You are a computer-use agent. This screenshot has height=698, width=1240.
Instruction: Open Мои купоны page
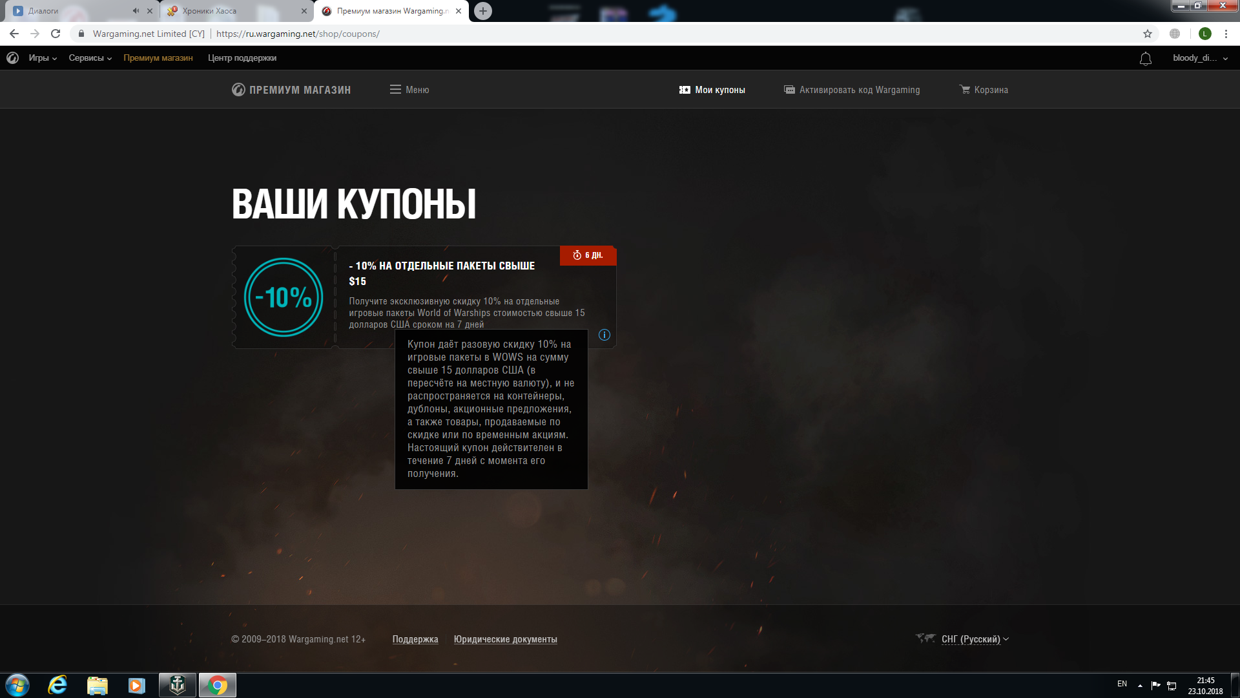(x=712, y=90)
